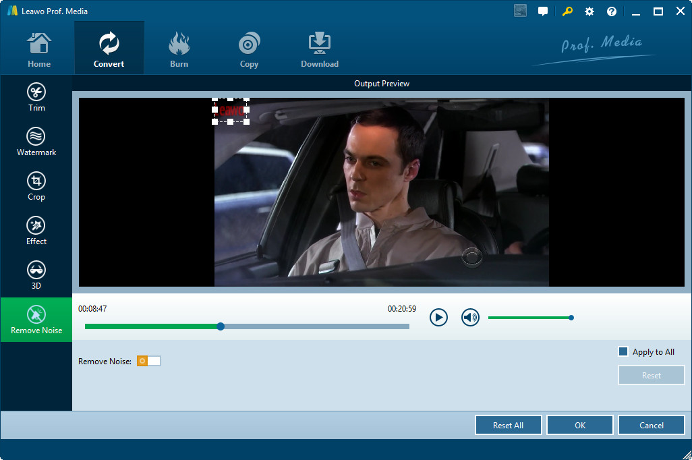Open the Home module
Image resolution: width=692 pixels, height=460 pixels.
(39, 49)
